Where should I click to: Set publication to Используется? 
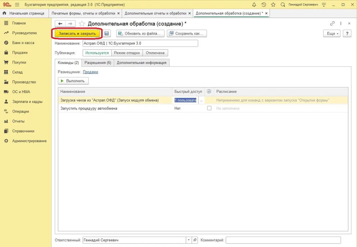(x=97, y=53)
